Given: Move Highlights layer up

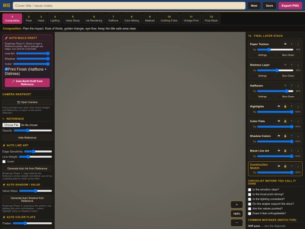Looking at the screenshot, I should point(291,106).
